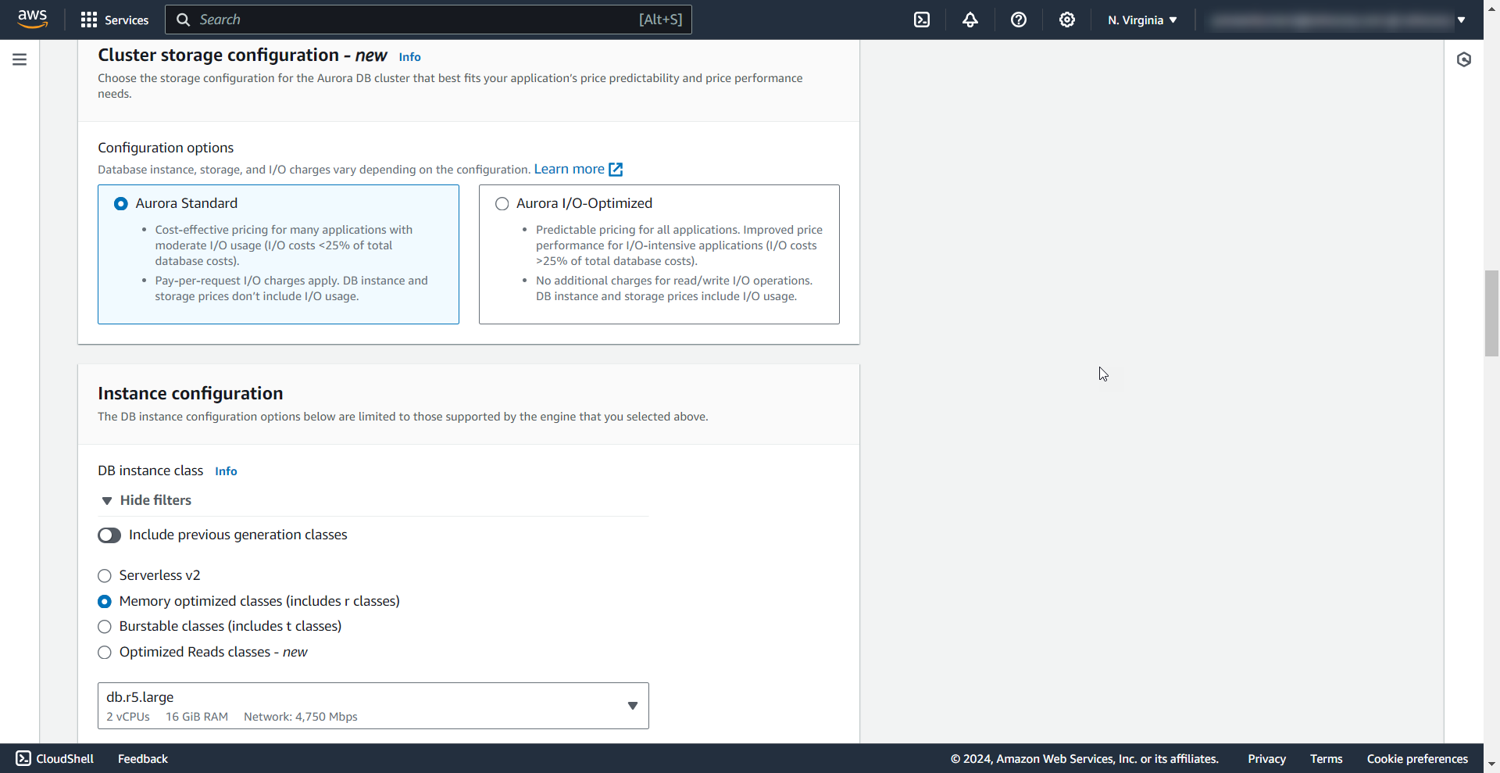The height and width of the screenshot is (773, 1500).
Task: Toggle Include previous generation classes
Action: 109,535
